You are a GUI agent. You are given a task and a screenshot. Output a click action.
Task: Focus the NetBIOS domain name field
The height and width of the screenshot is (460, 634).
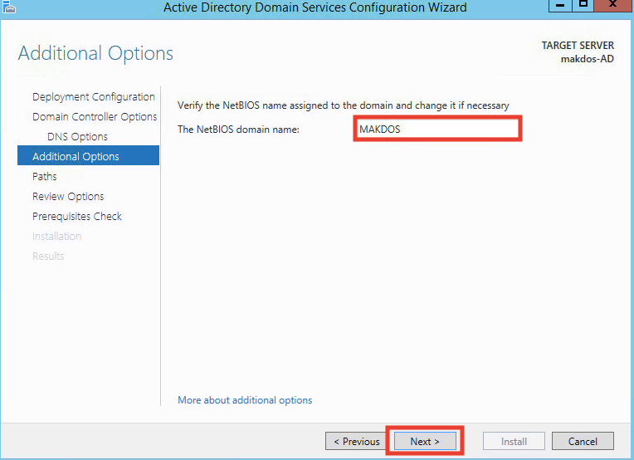437,129
